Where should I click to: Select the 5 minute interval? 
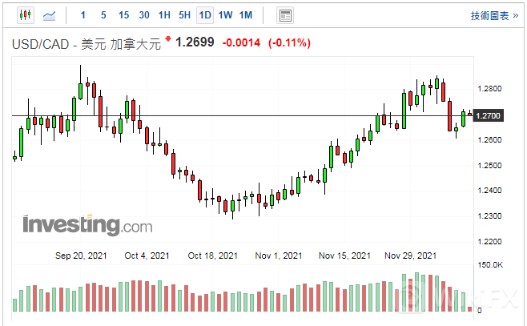(x=103, y=15)
